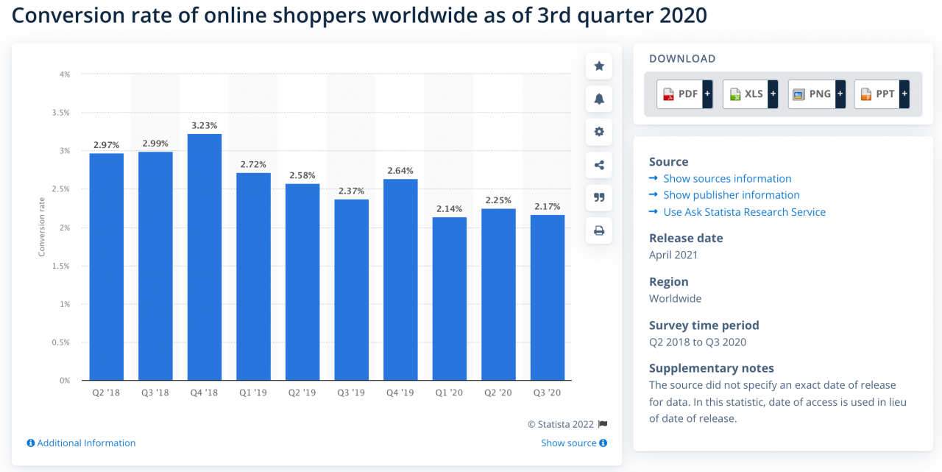Mark this statistic as a favorite star

(598, 66)
